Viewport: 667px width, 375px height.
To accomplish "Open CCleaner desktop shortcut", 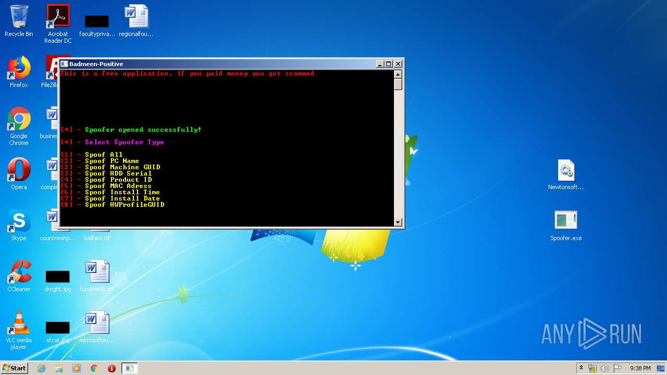I will pos(19,276).
